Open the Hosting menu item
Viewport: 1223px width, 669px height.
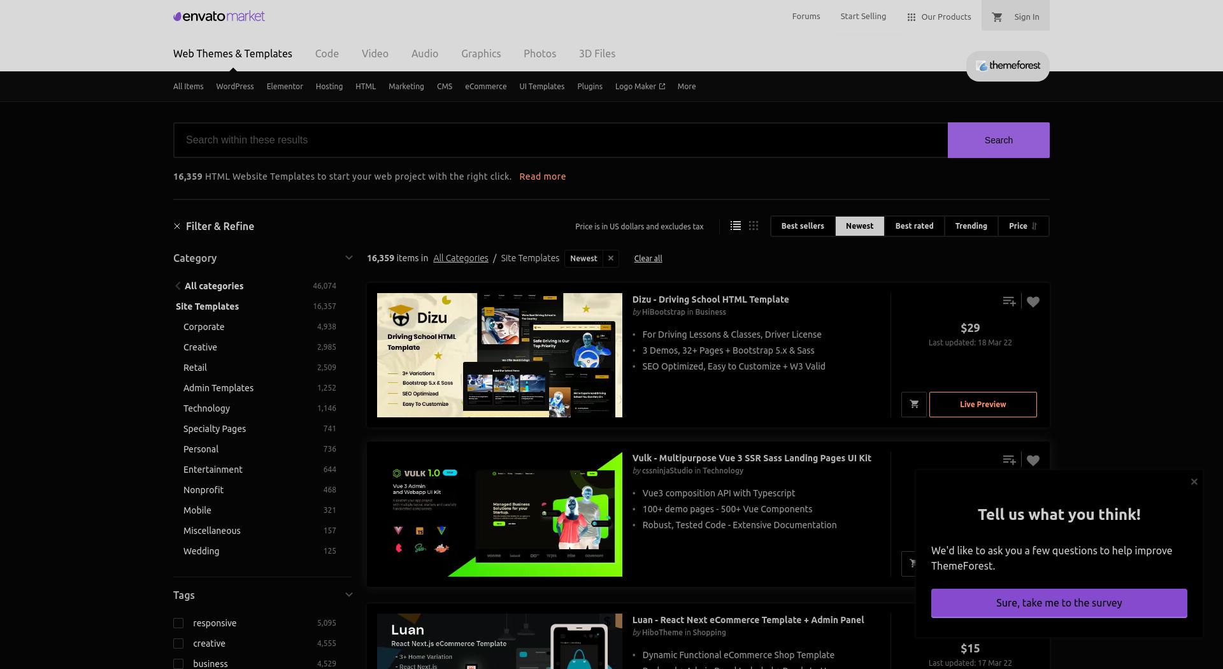(329, 87)
